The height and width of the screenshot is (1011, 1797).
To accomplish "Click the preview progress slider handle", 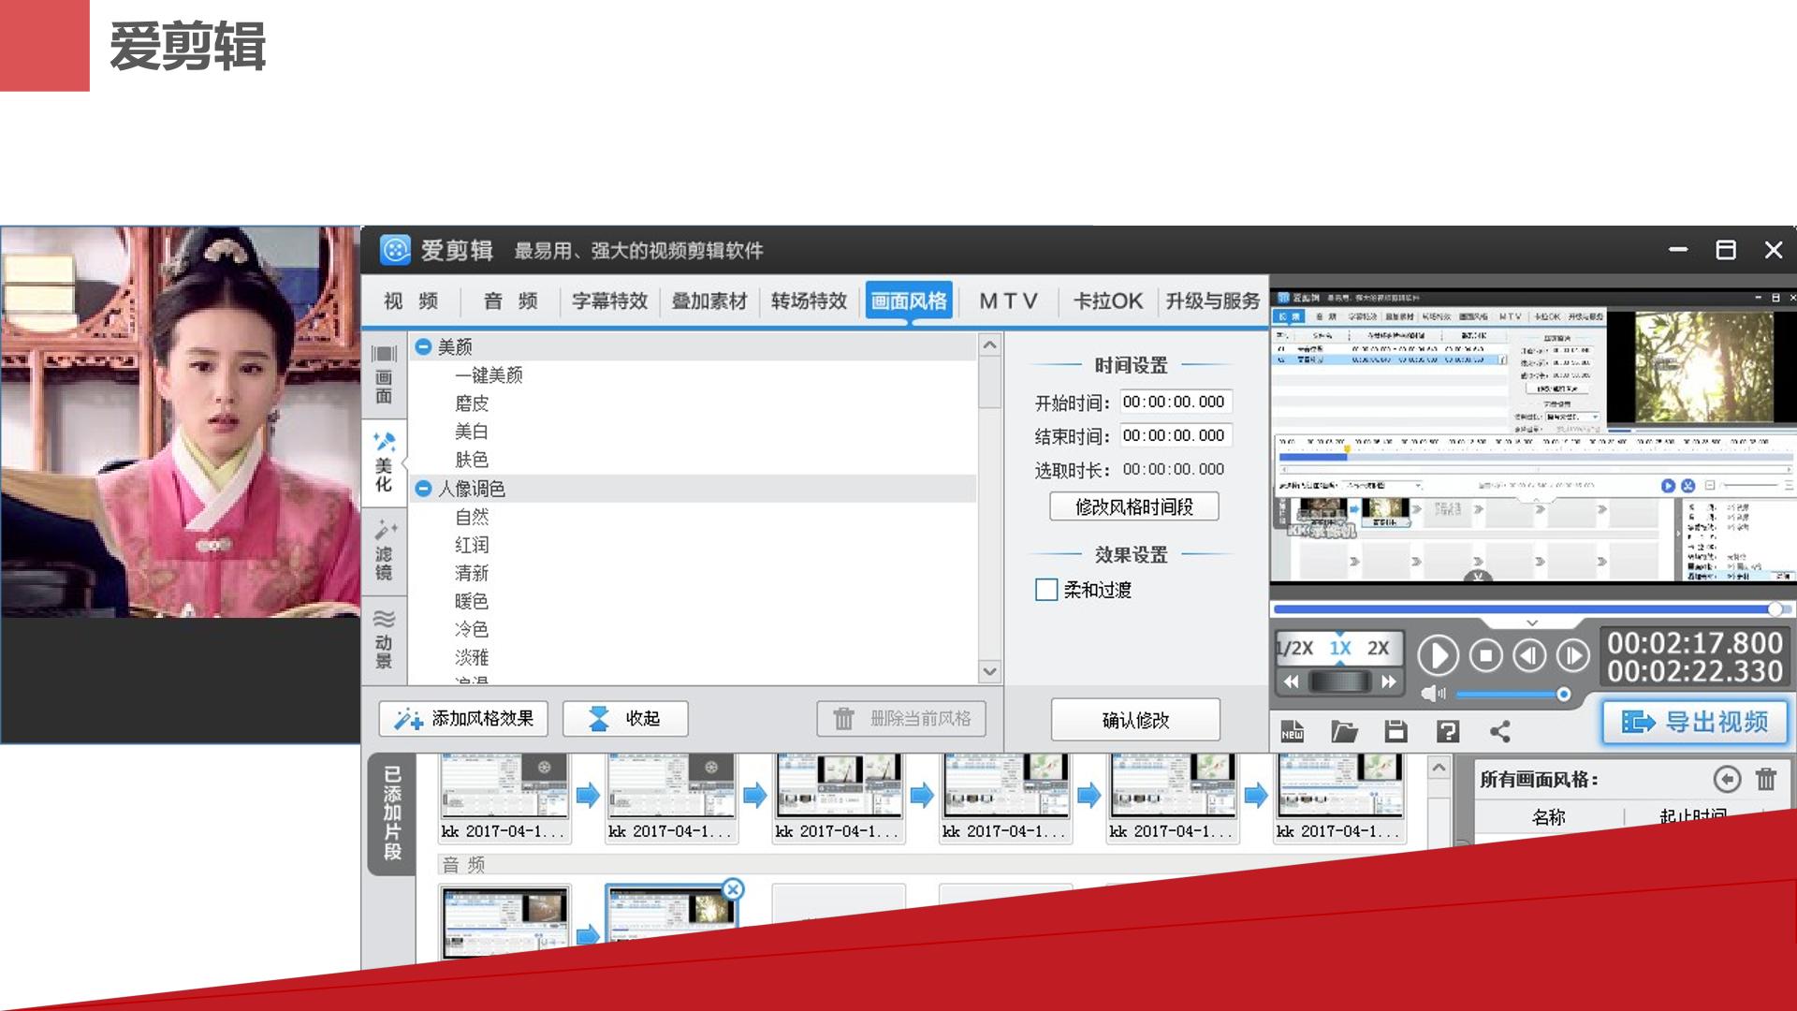I will click(1775, 609).
